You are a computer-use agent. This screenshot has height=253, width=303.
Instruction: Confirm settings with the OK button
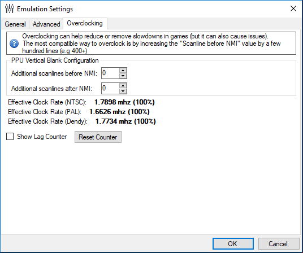233,244
